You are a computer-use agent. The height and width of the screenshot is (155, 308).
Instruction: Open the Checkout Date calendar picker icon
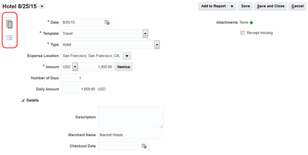[144, 146]
